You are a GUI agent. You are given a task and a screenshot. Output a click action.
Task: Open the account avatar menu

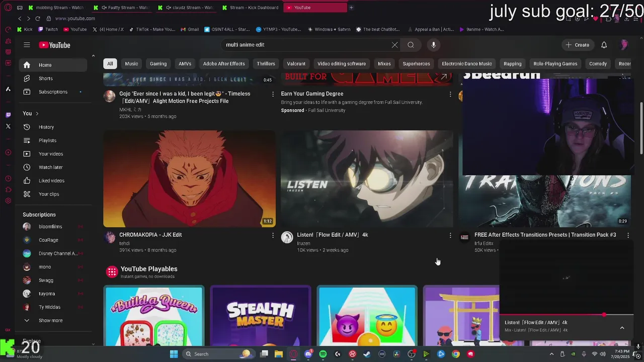click(624, 45)
